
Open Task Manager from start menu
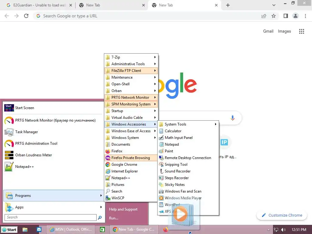[53, 132]
